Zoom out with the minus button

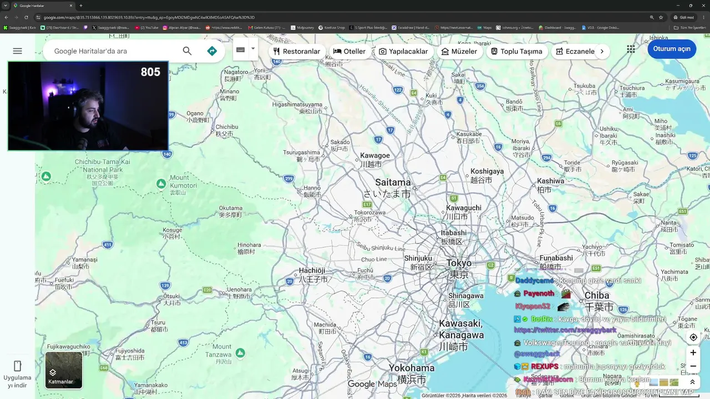[x=693, y=366]
